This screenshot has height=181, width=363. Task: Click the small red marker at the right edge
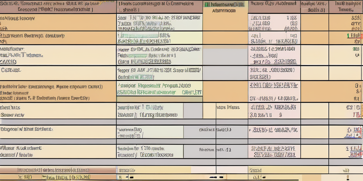[x=361, y=36]
